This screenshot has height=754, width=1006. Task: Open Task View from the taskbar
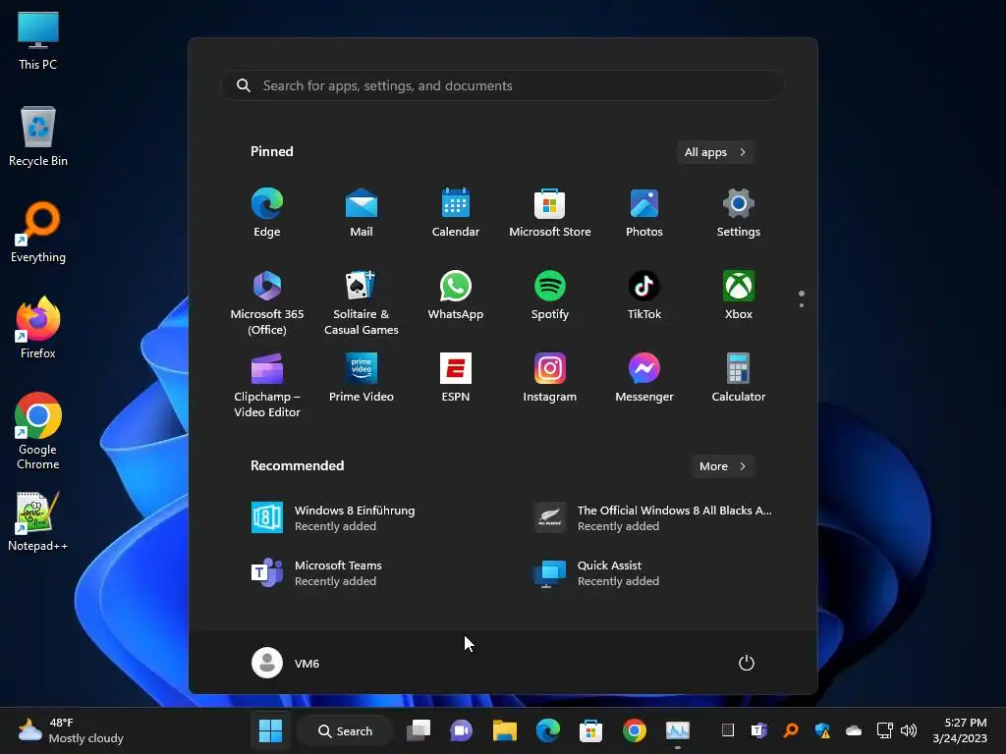pyautogui.click(x=419, y=730)
